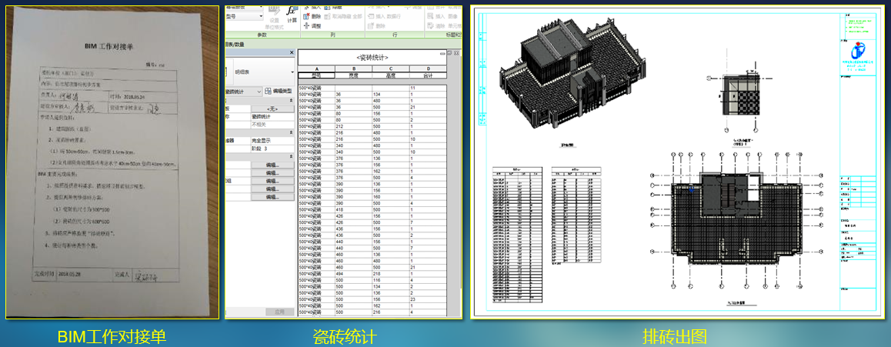This screenshot has height=347, width=891.
Task: Open the 明细表 type selector dropdown
Action: tap(292, 72)
